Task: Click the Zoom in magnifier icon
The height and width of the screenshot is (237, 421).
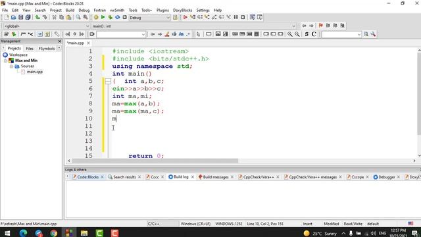Action: click(x=290, y=34)
